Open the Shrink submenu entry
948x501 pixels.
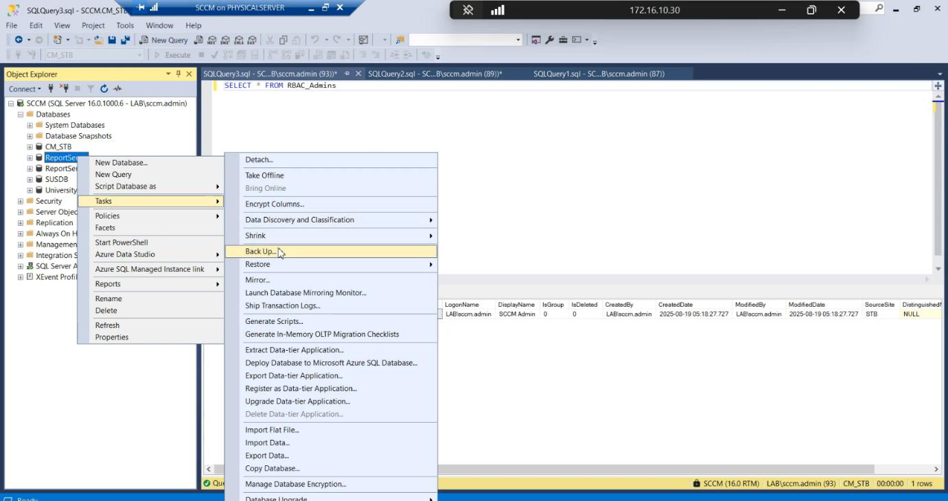[331, 235]
